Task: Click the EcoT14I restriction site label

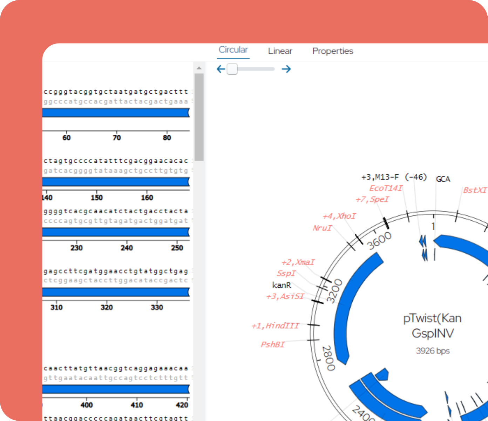Action: point(386,188)
